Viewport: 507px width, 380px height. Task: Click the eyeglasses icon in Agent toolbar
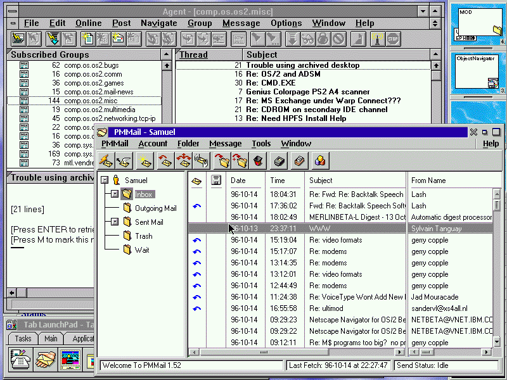tap(307, 39)
